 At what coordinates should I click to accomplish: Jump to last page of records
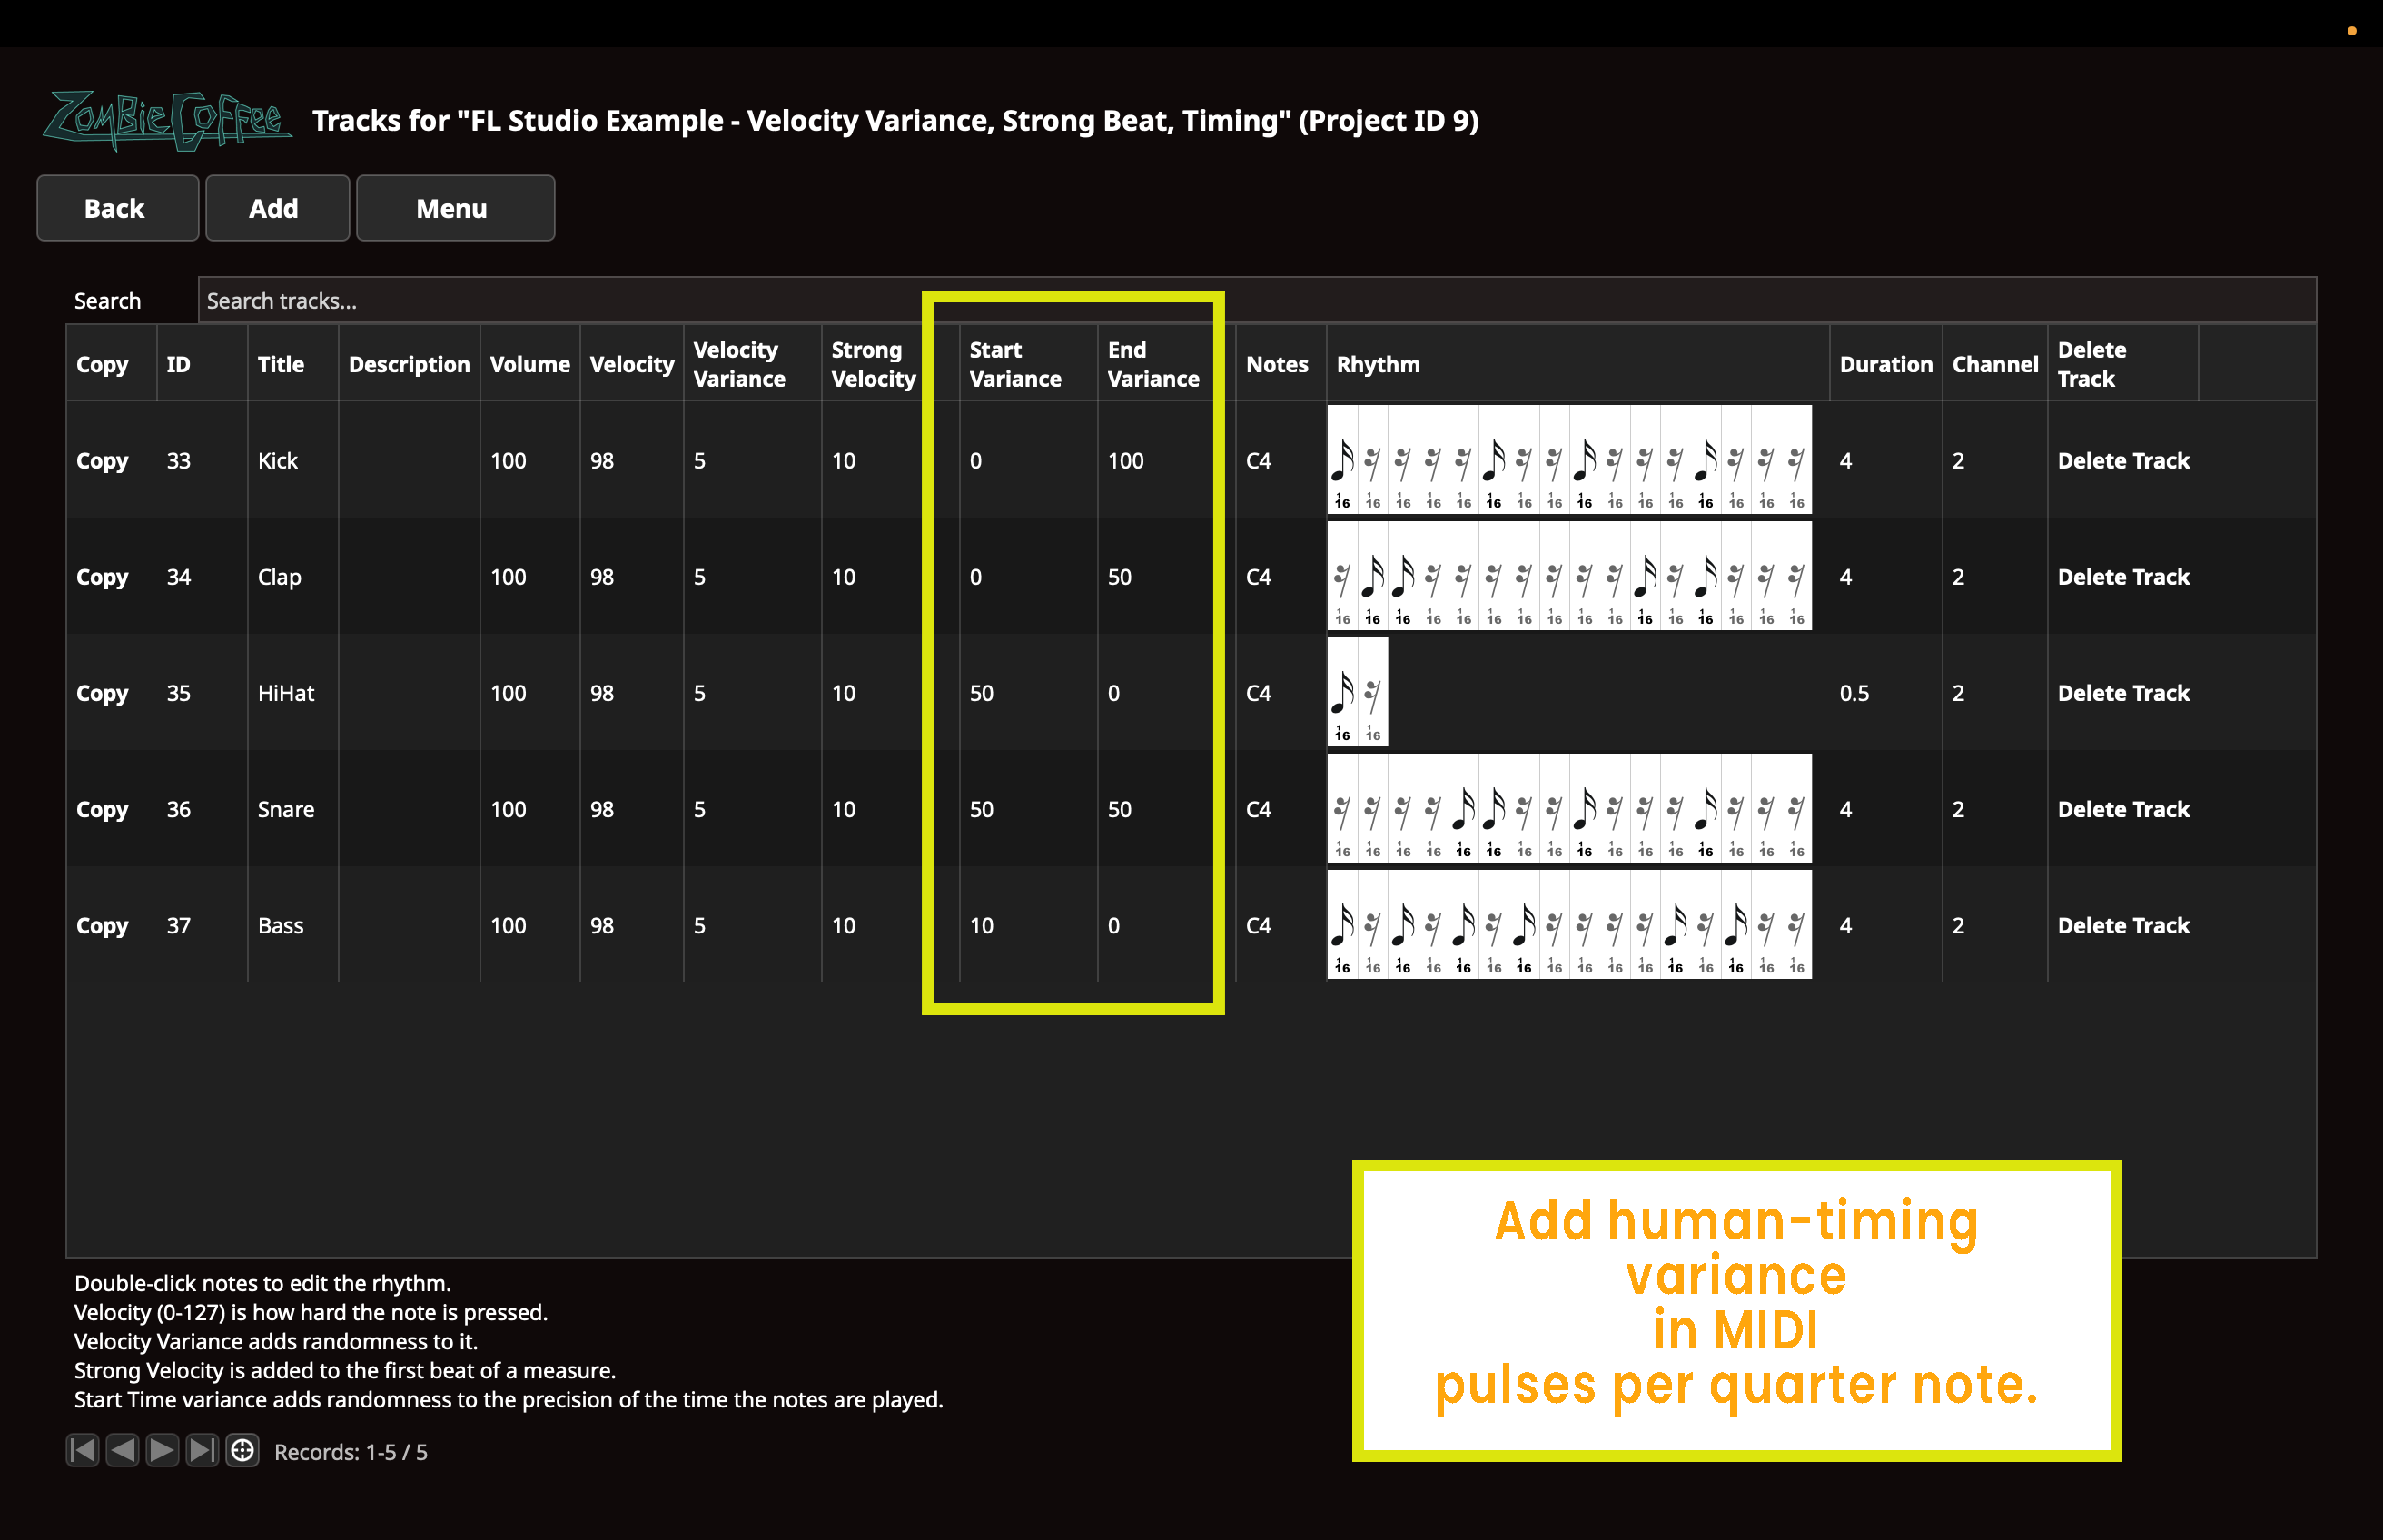click(x=202, y=1450)
